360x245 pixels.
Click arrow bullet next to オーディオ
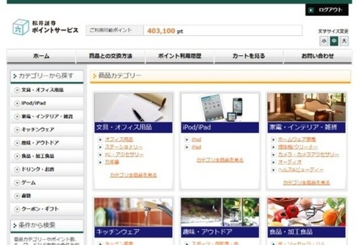[x=273, y=162]
